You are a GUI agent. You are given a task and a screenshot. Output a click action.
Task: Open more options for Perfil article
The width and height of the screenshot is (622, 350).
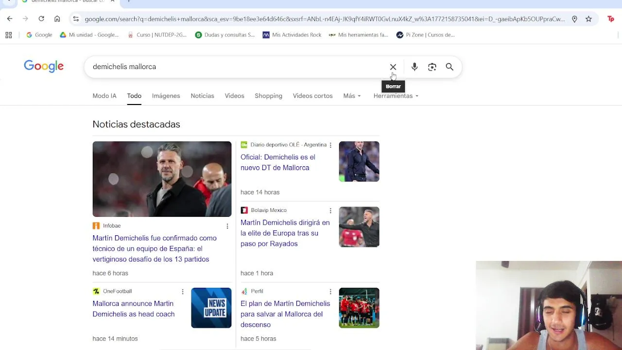click(330, 292)
